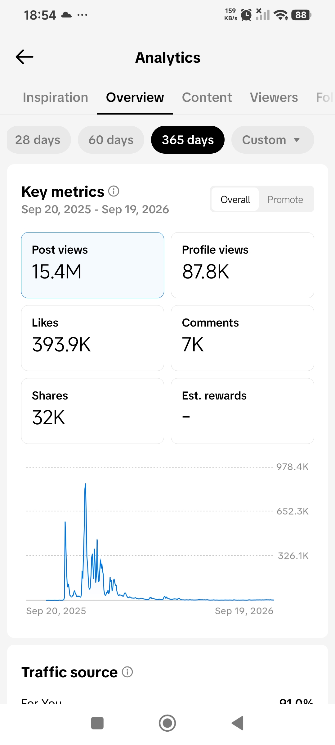
Task: Tap the highest peak on views chart
Action: pyautogui.click(x=85, y=485)
